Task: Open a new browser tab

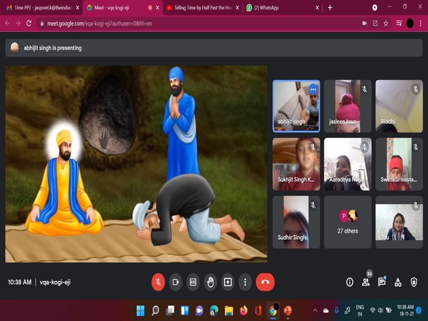Action: pos(330,7)
